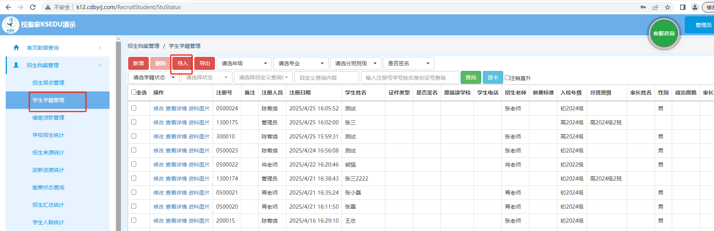
Task: Enable the 注销直升 checkbox
Action: [x=507, y=78]
